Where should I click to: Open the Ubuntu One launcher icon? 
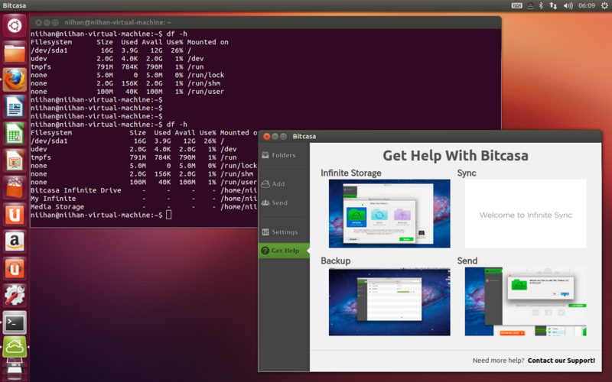point(15,215)
